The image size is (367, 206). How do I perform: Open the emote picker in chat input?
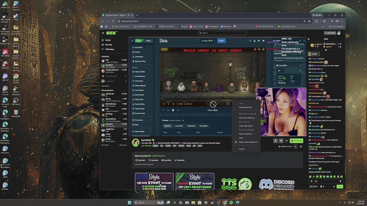coord(340,181)
